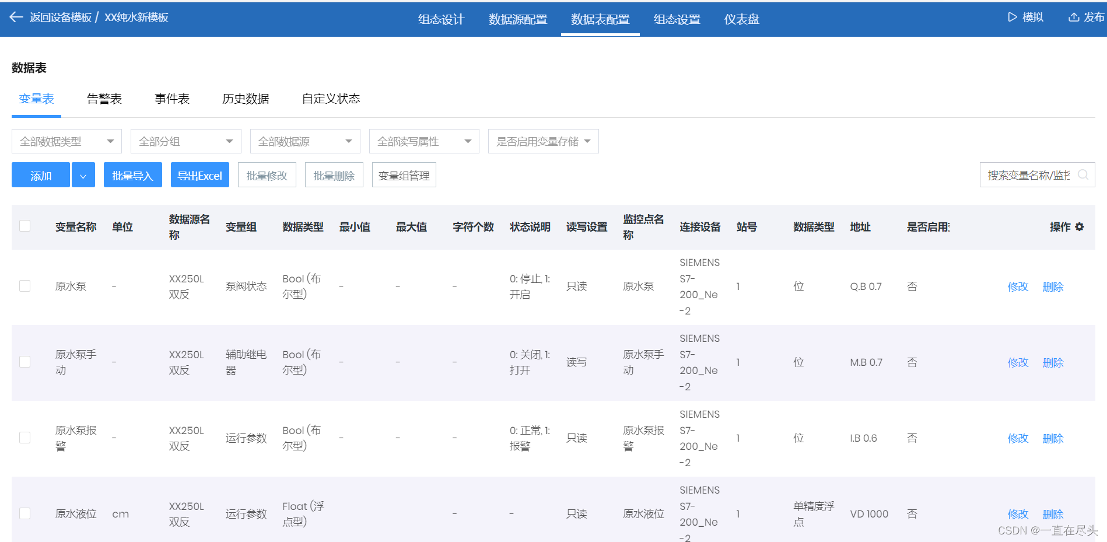Open column settings gear icon
Image resolution: width=1107 pixels, height=542 pixels.
tap(1080, 226)
